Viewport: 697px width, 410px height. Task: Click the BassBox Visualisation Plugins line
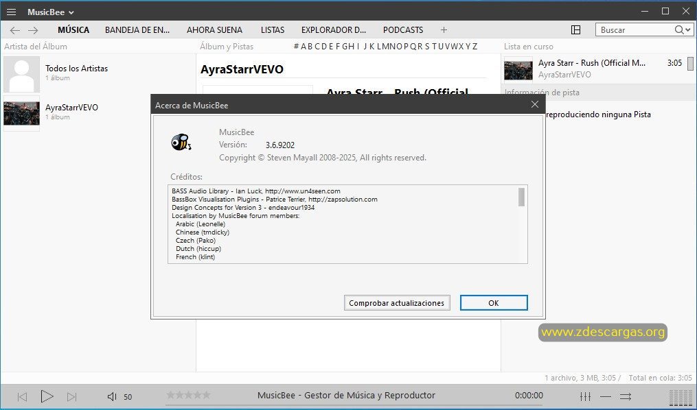274,200
